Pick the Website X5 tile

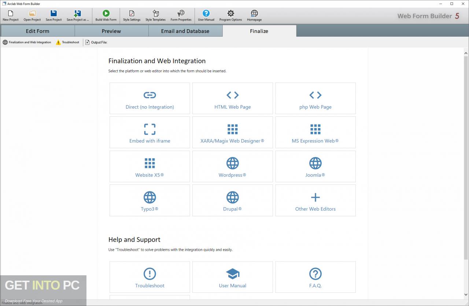click(x=150, y=166)
